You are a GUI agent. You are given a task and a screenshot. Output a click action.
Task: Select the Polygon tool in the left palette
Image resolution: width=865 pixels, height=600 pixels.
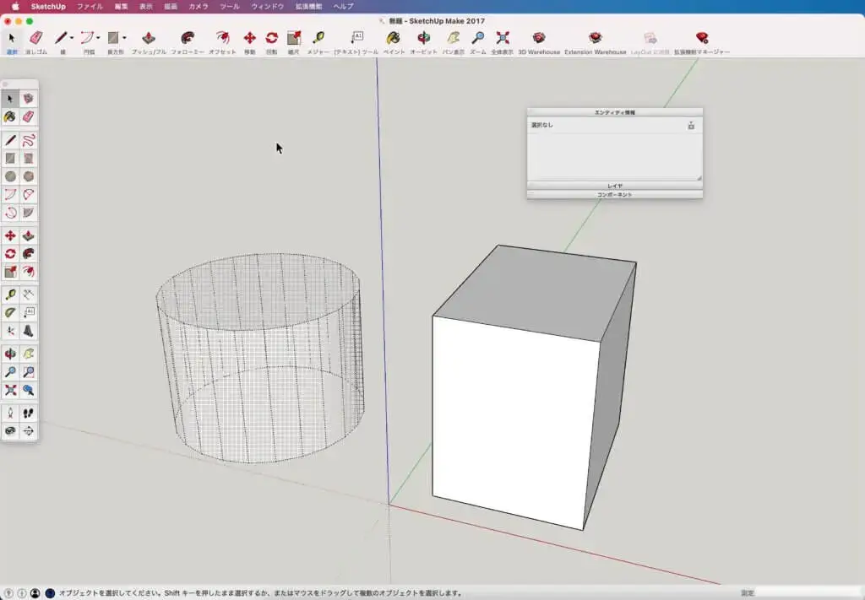click(x=28, y=176)
